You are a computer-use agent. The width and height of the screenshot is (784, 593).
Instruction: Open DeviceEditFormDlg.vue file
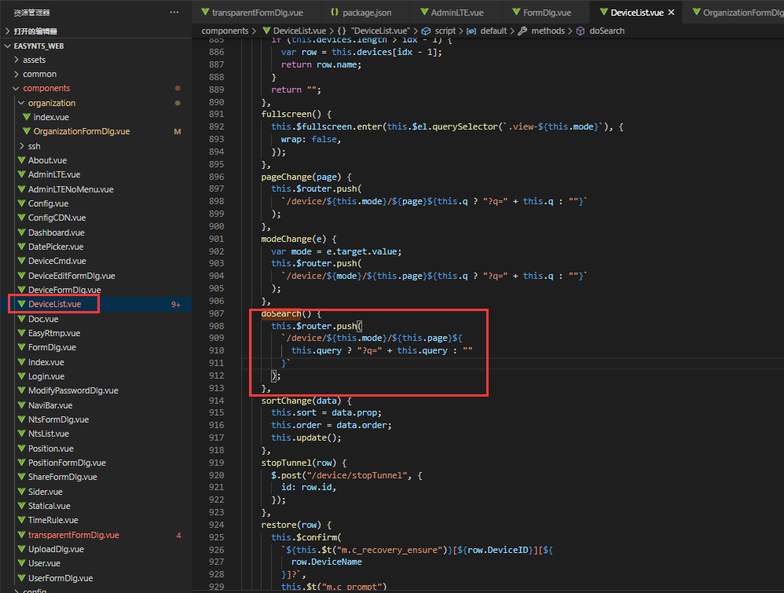click(x=71, y=276)
